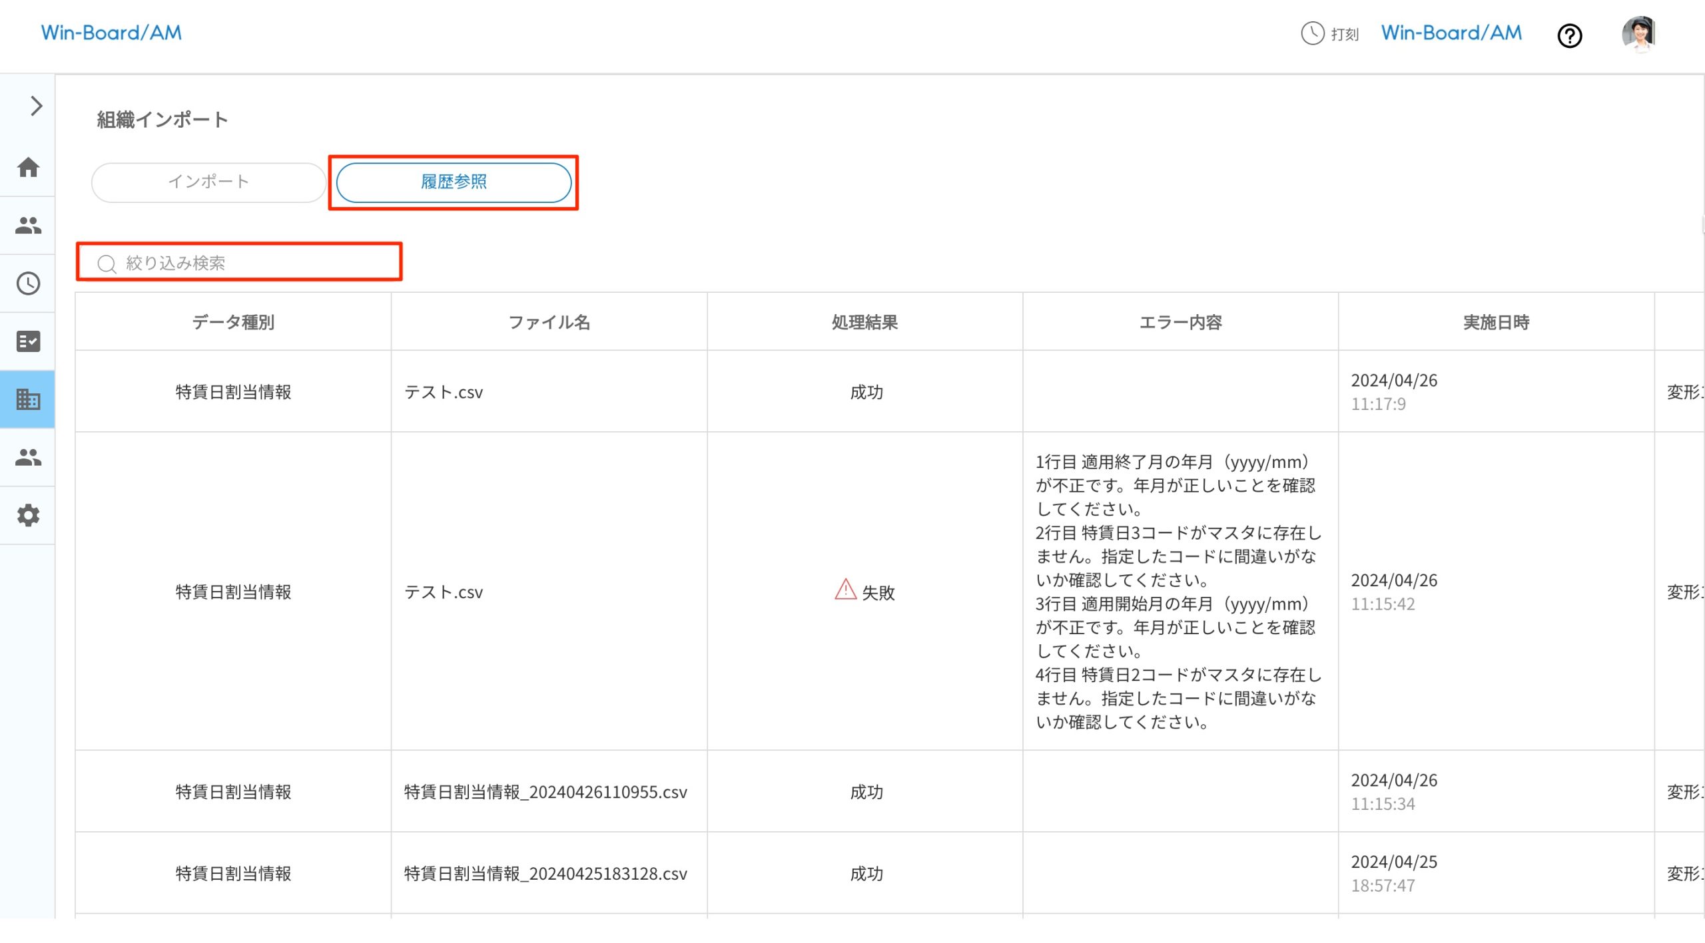Select the 履歴参照 tab

pyautogui.click(x=454, y=182)
